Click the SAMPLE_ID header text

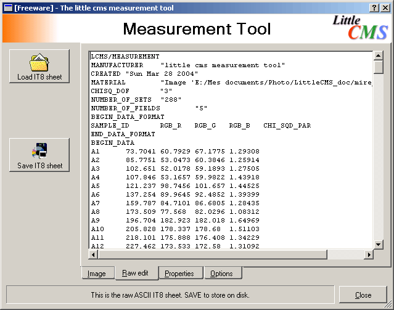(110, 125)
